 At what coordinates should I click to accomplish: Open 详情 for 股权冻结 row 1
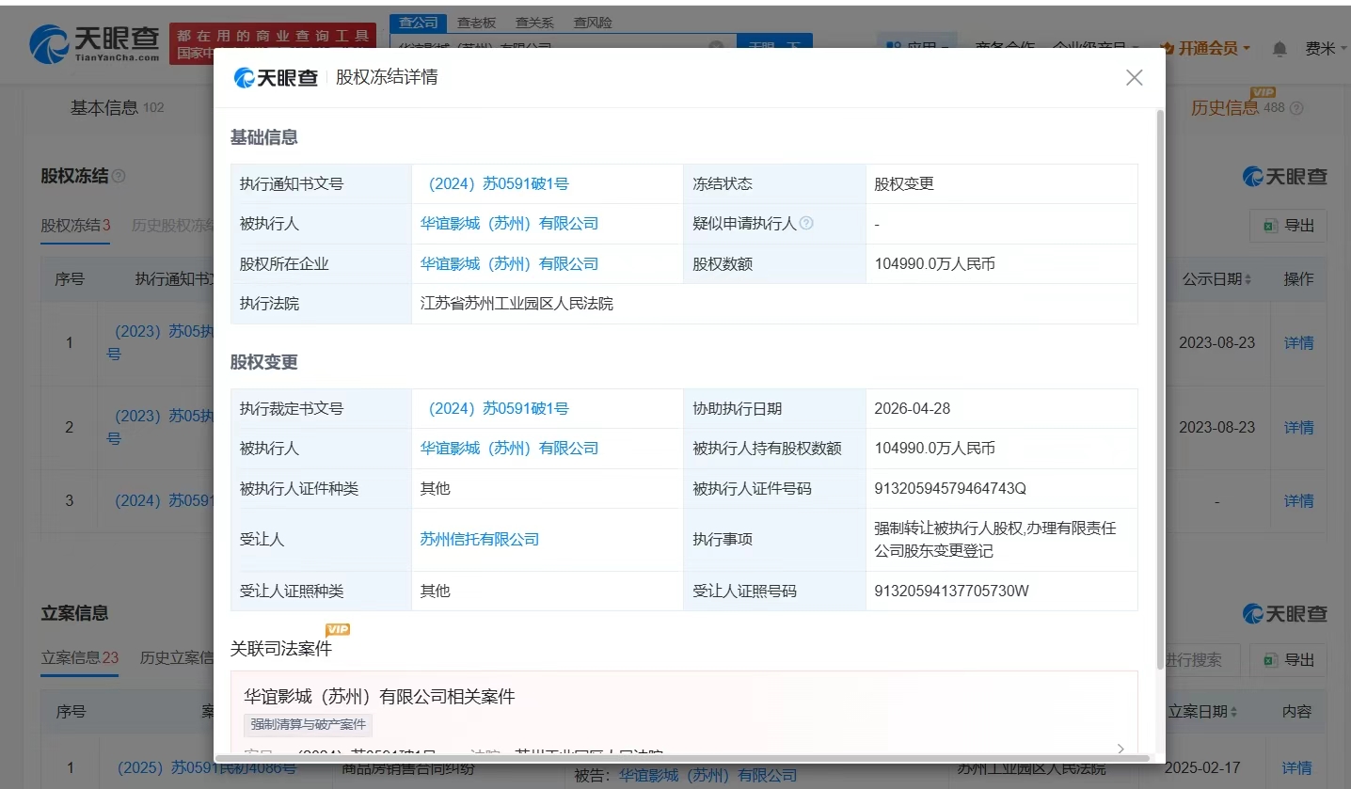pyautogui.click(x=1298, y=343)
